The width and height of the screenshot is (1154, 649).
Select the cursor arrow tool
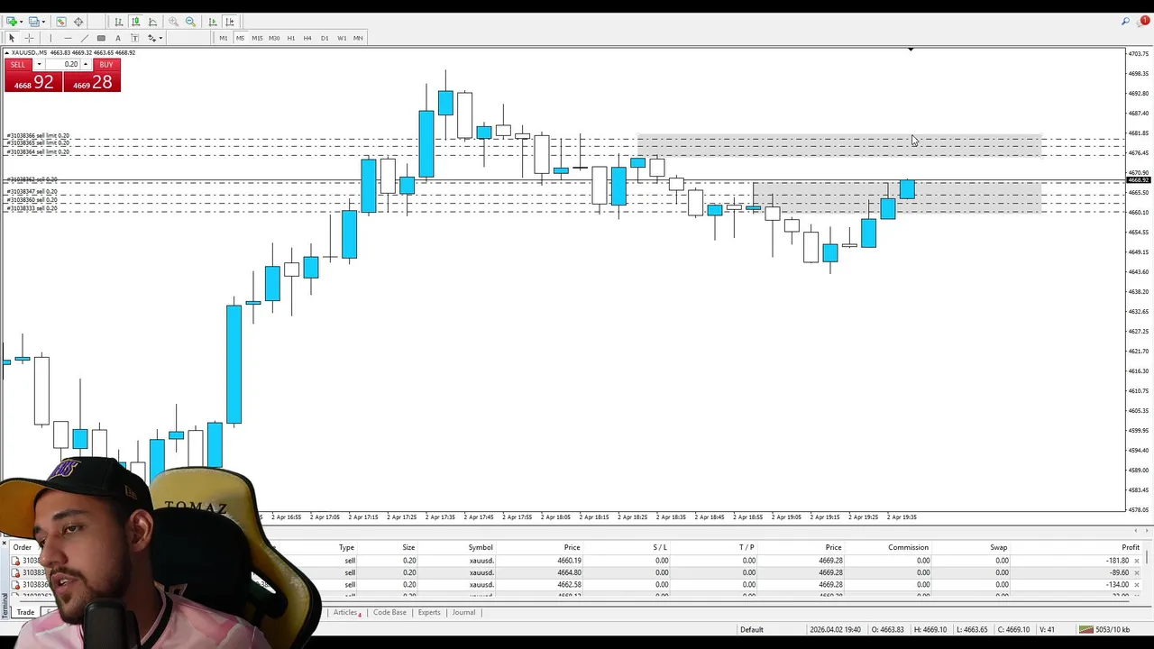click(12, 38)
